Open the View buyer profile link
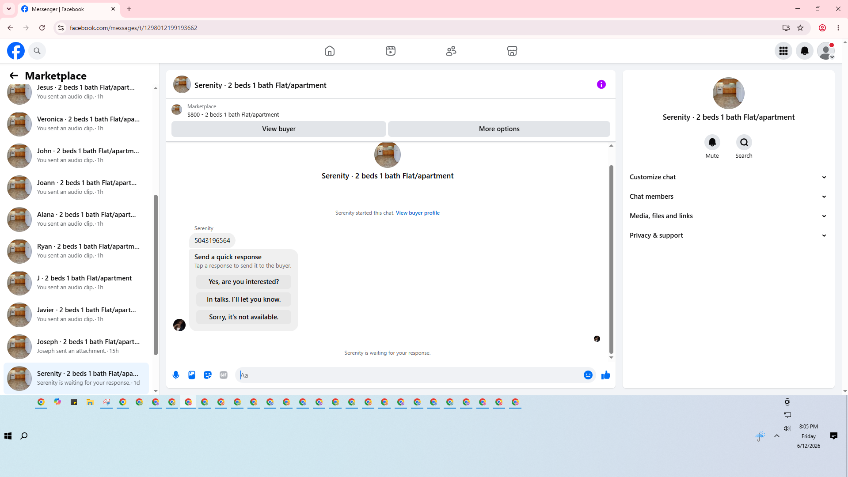The image size is (848, 477). (x=418, y=213)
